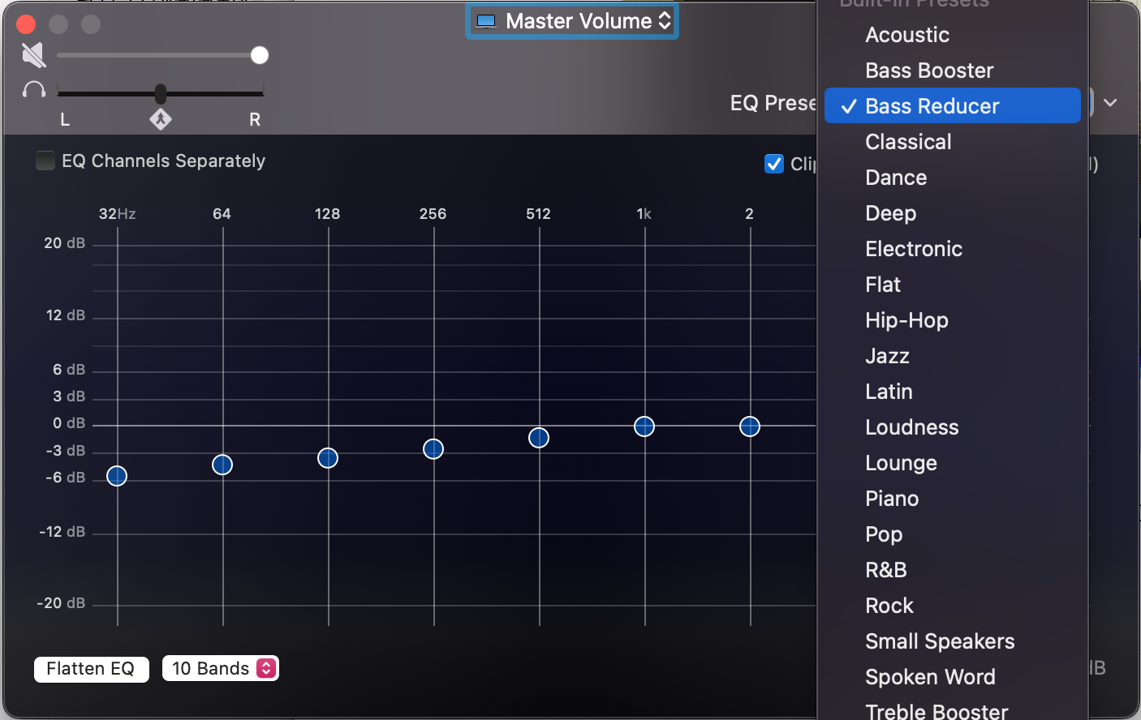Screen dimensions: 1141x720
Task: Click the headphones balance icon
Action: point(34,89)
